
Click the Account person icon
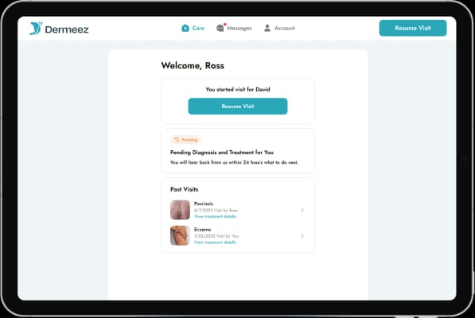pos(267,28)
